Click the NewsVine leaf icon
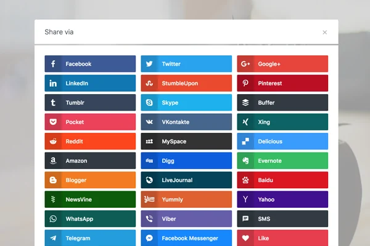 [x=53, y=199]
